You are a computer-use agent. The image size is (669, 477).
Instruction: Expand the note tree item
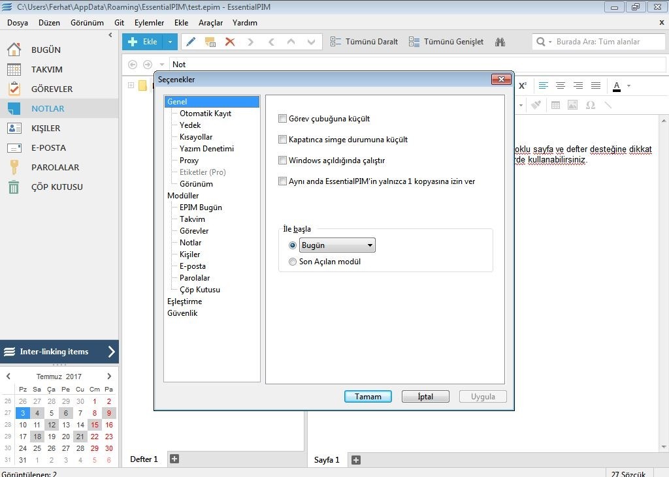[131, 85]
